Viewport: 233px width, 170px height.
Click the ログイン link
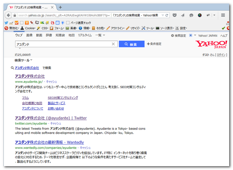coord(221,55)
